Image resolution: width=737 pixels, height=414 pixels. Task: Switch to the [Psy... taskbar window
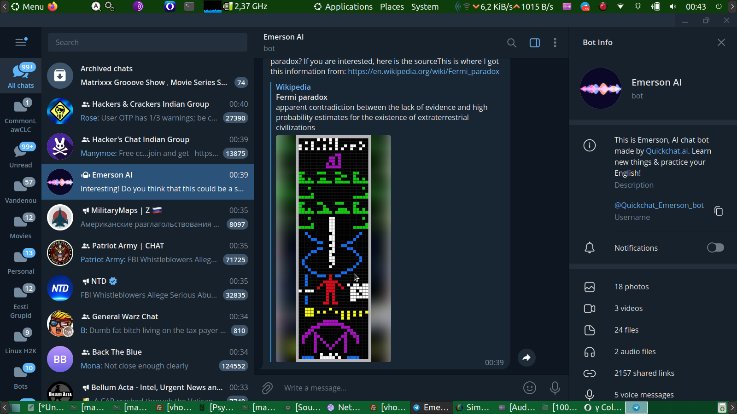tap(217, 408)
